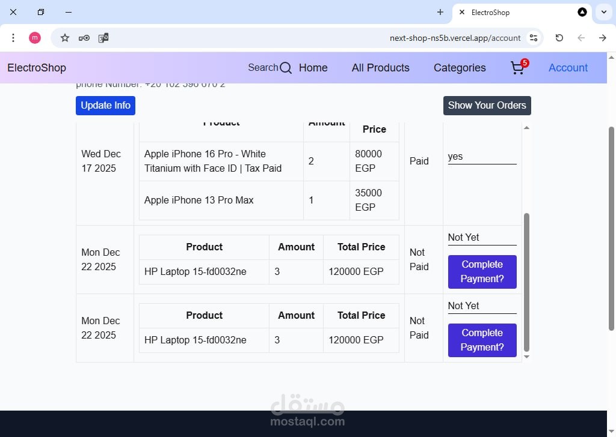Click page scrollbar up arrow
The image size is (616, 437).
click(611, 57)
